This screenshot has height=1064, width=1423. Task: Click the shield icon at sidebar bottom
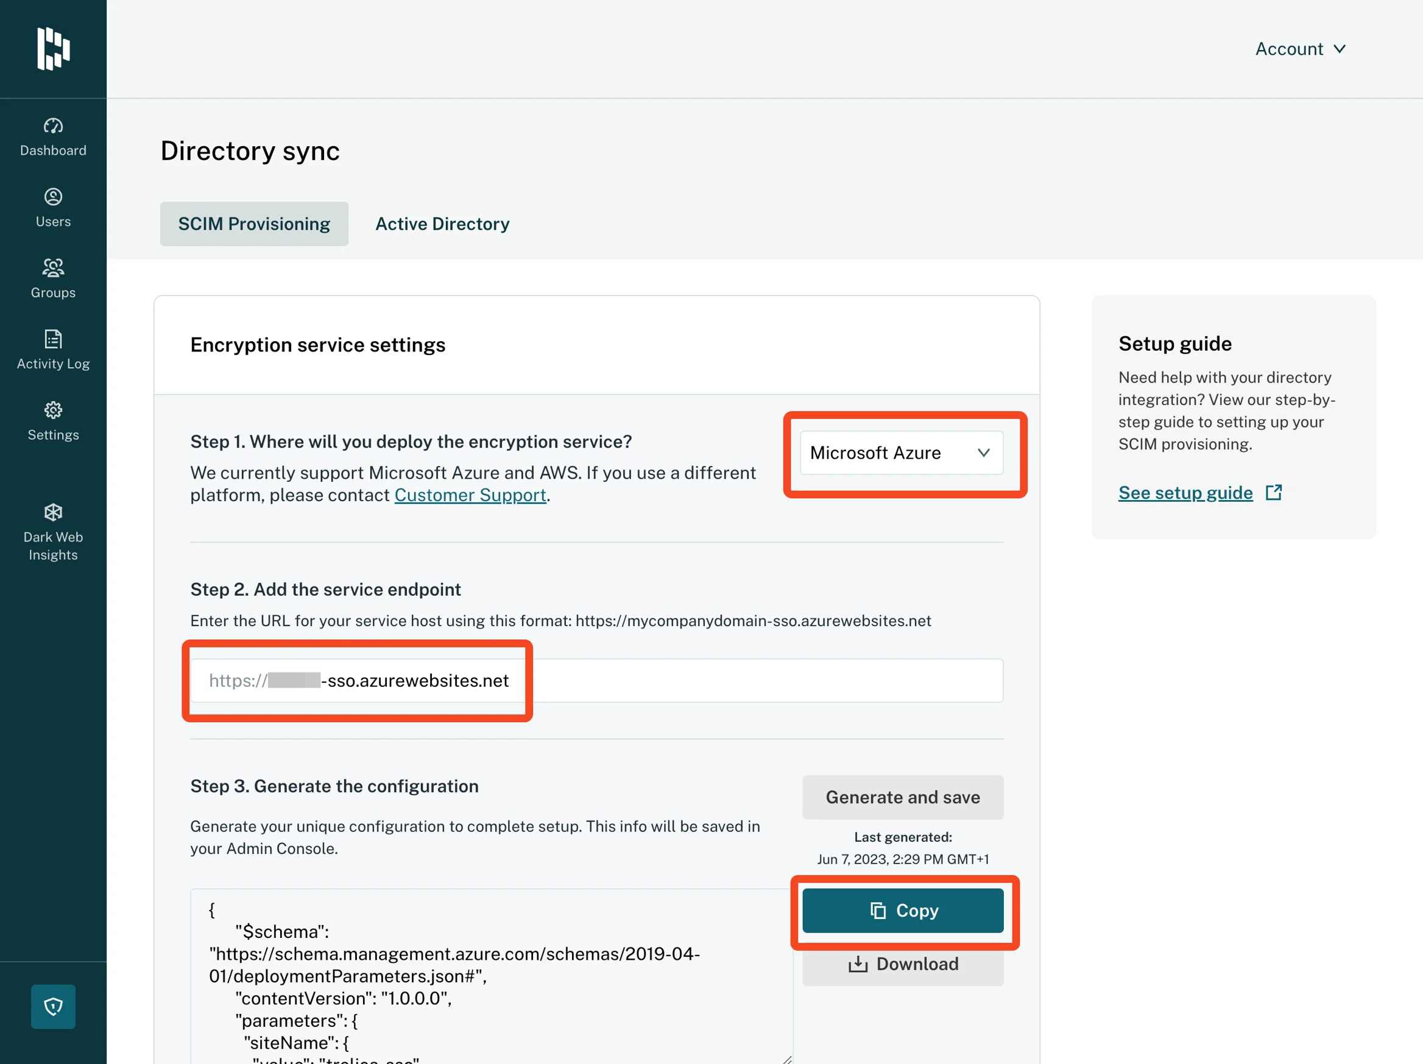54,1006
